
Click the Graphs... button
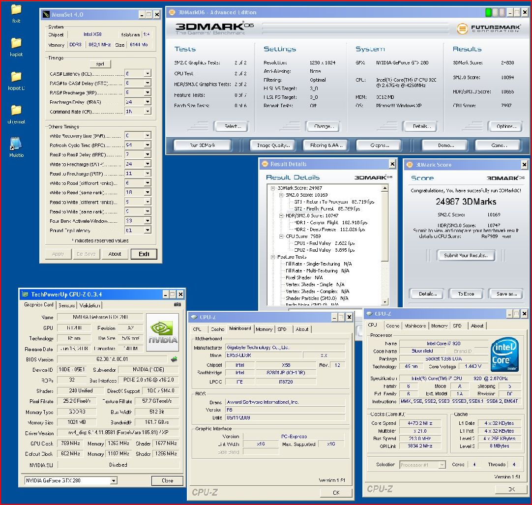[379, 145]
